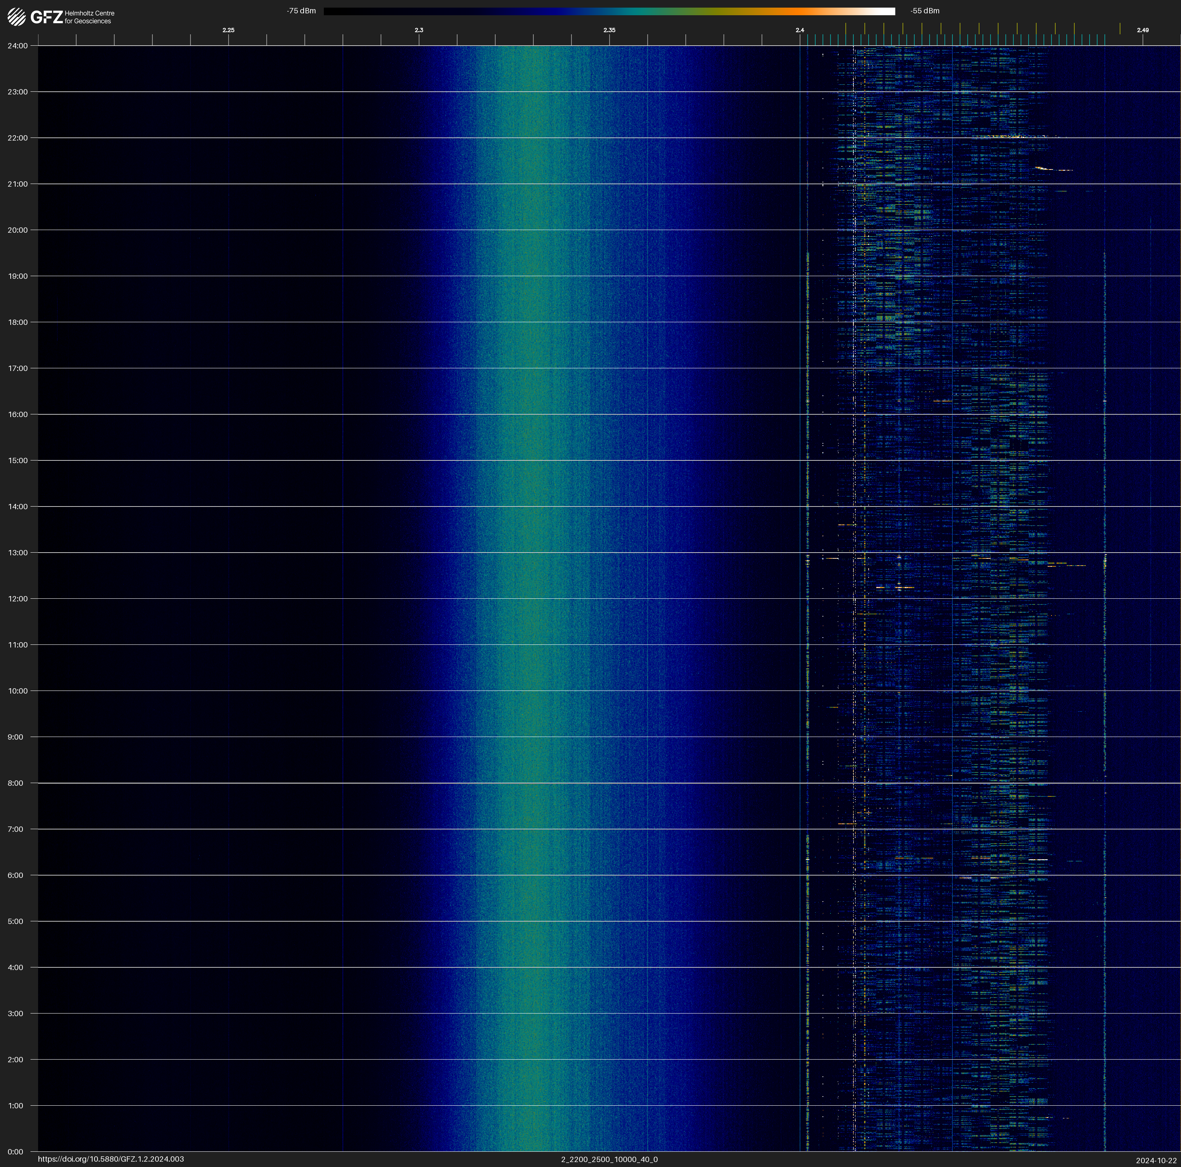Click the 13:00 time axis label
This screenshot has height=1167, width=1181.
coord(18,552)
